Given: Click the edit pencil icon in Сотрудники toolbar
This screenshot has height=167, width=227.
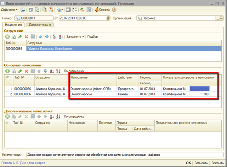Looking at the screenshot, I should [20, 36].
